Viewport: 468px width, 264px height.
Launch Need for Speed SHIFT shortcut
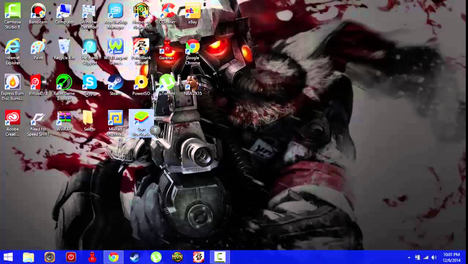[x=38, y=123]
